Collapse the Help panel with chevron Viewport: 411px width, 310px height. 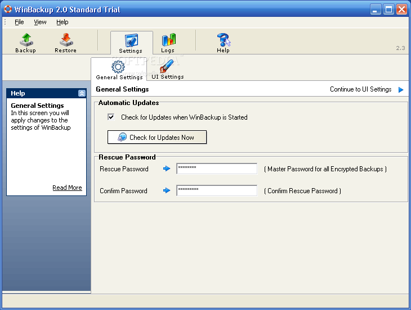(x=82, y=93)
